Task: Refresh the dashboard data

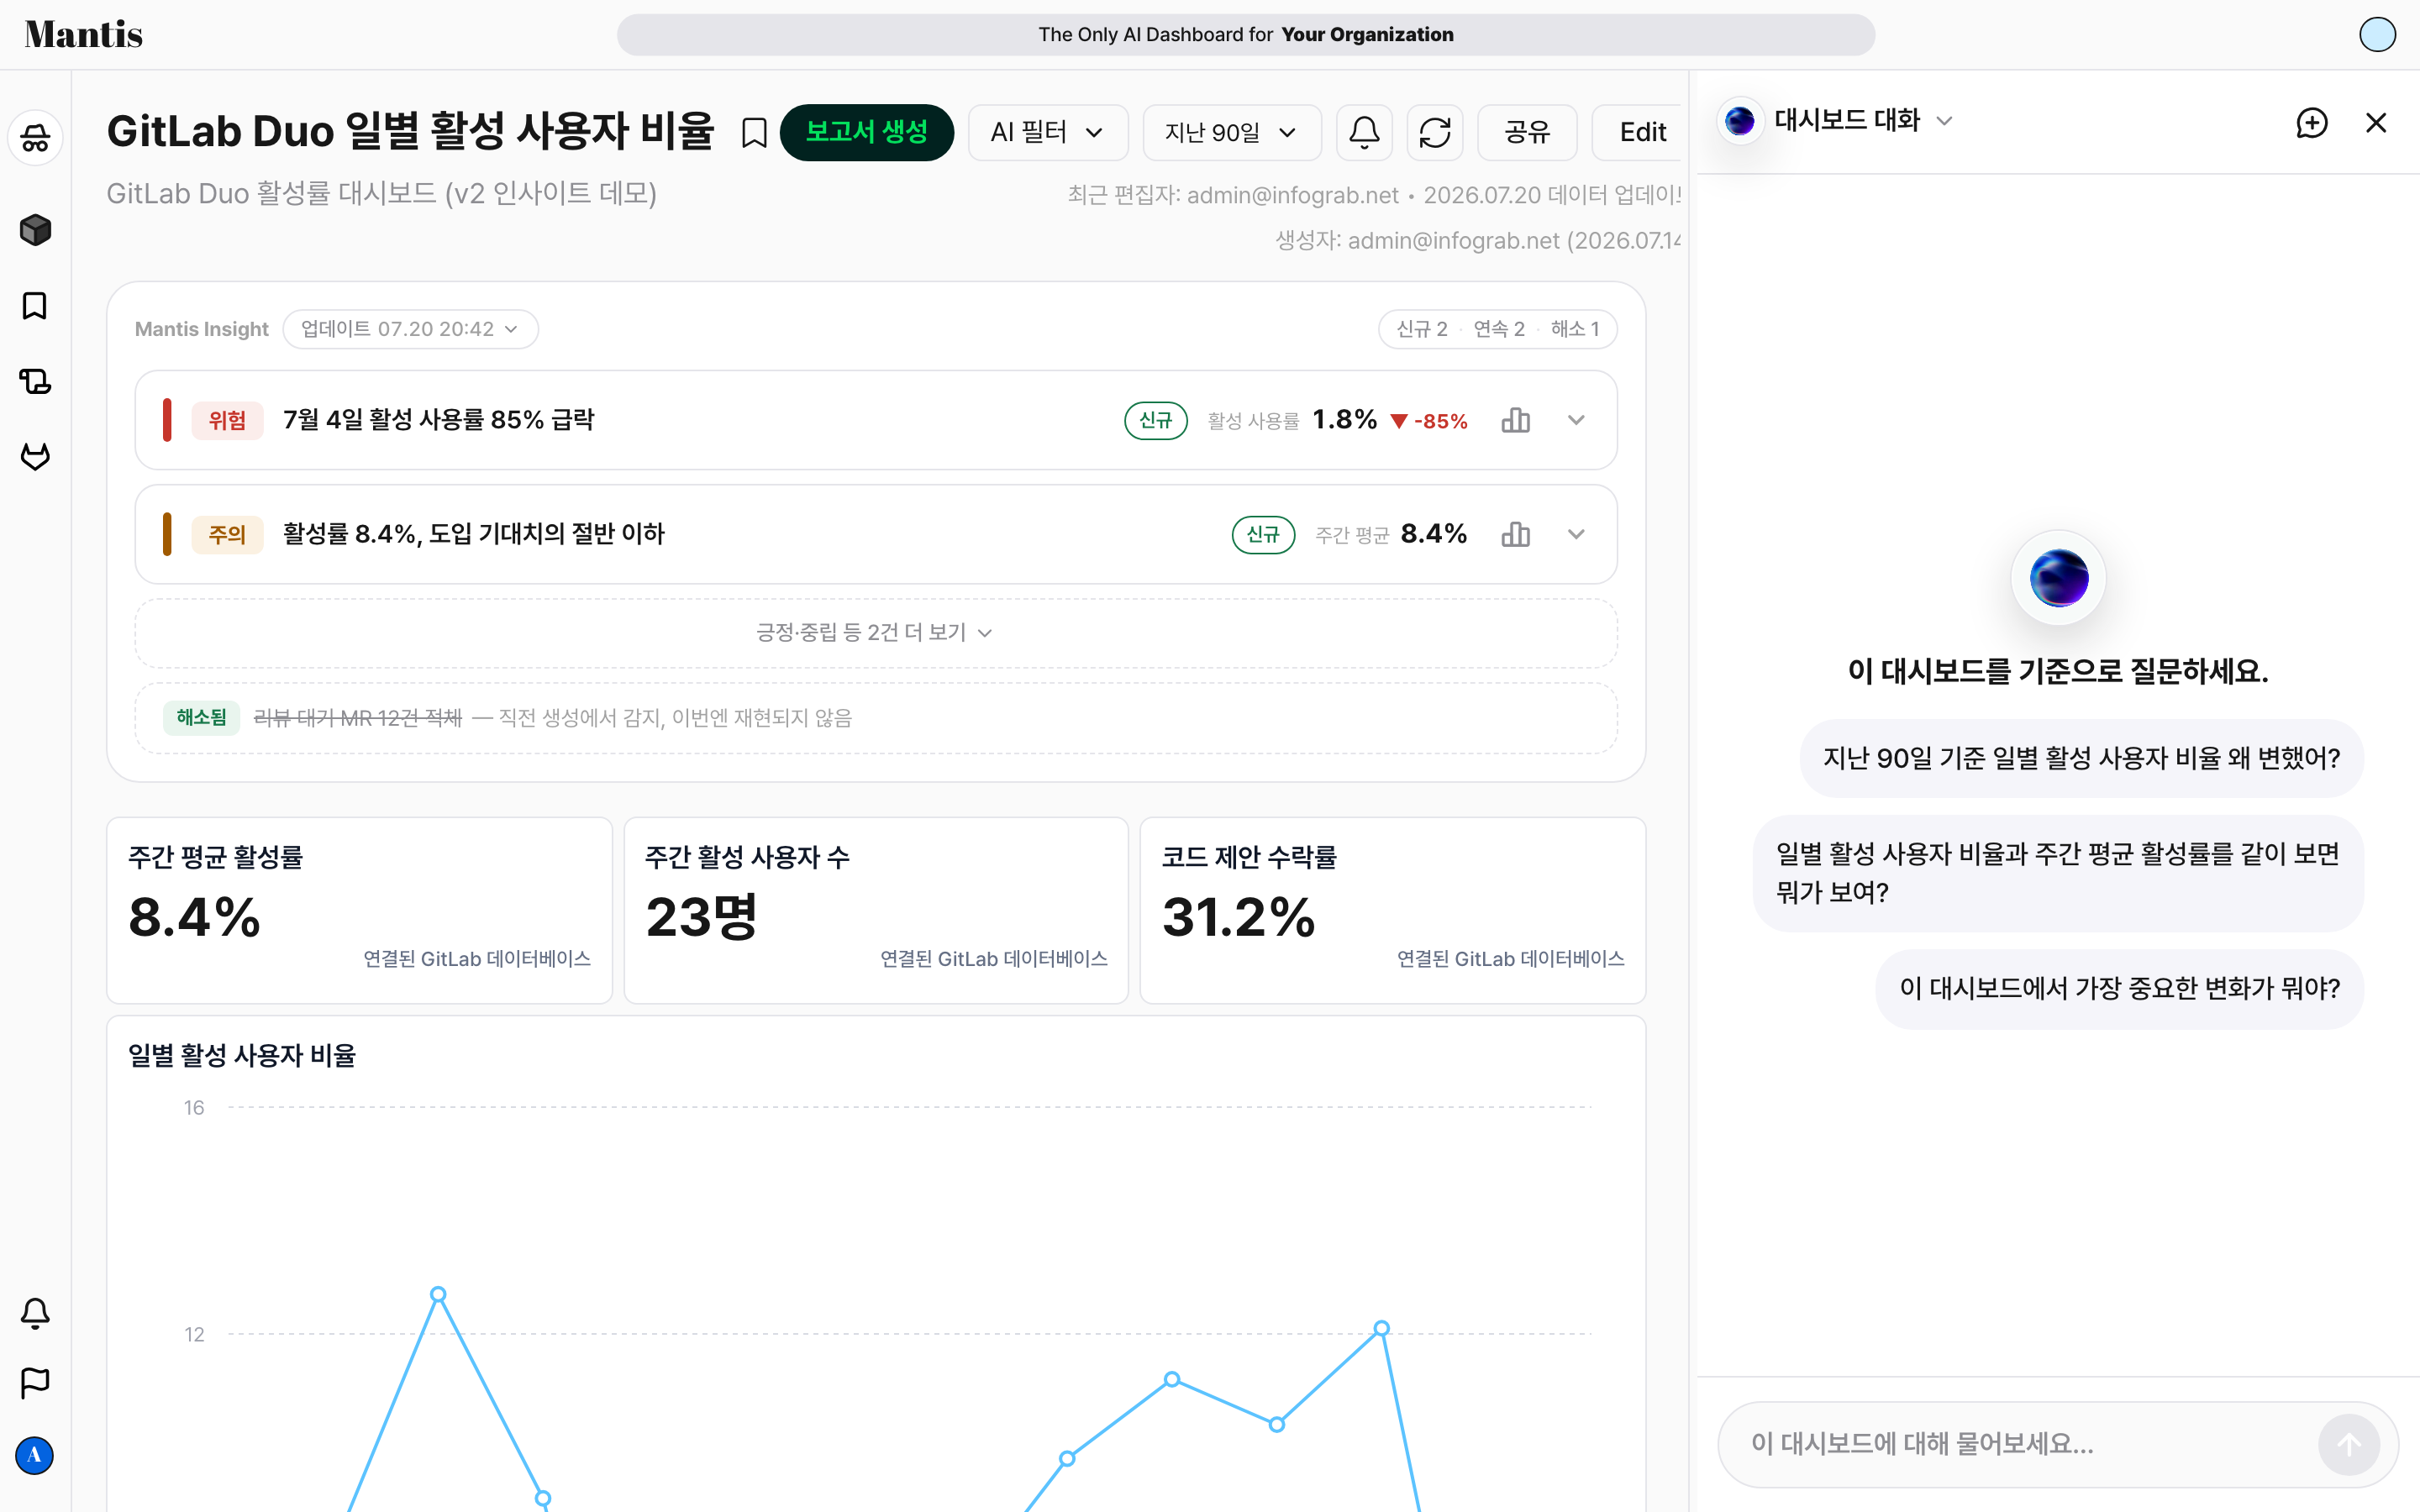Action: tap(1435, 132)
